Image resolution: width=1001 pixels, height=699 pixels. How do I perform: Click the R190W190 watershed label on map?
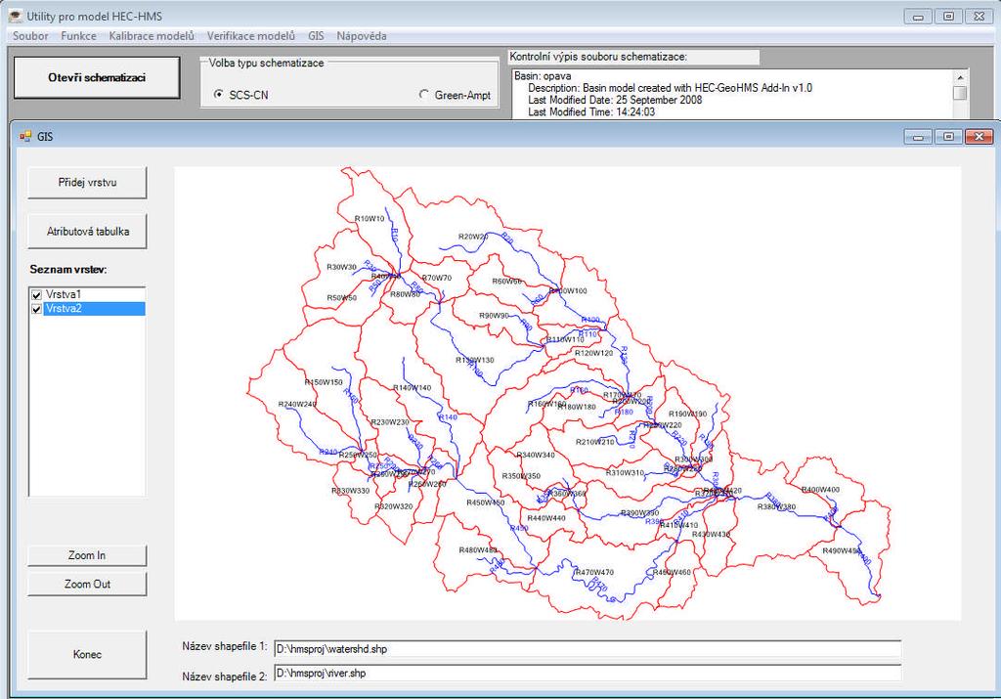click(x=687, y=414)
